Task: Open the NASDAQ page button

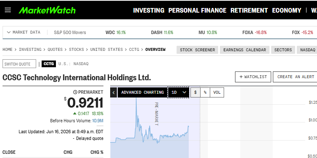Action: (x=307, y=50)
